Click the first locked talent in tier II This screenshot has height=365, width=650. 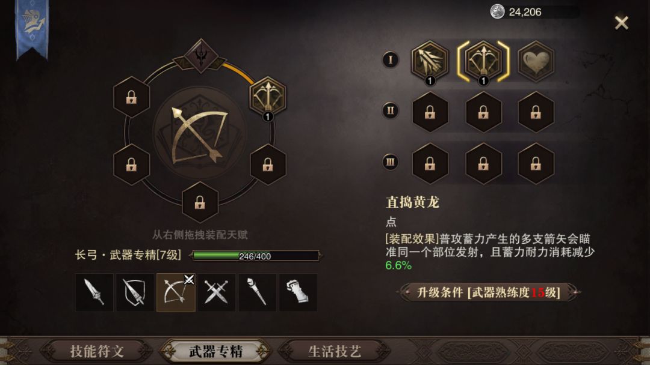(x=430, y=112)
